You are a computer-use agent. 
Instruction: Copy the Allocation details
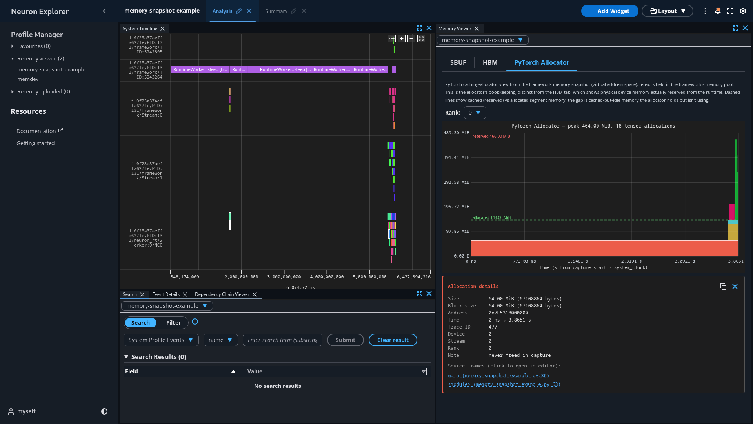click(723, 287)
